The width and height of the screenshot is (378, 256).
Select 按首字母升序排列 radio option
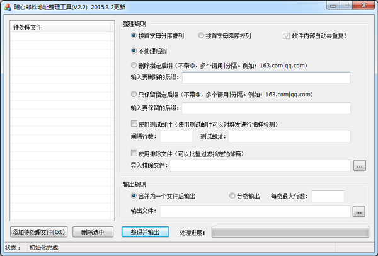click(134, 36)
